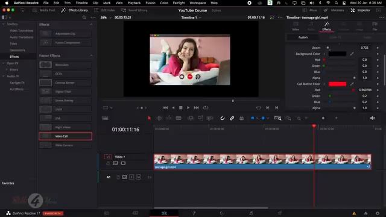Select Titles in the Toolbox
Image resolution: width=386 pixels, height=217 pixels.
tap(13, 44)
